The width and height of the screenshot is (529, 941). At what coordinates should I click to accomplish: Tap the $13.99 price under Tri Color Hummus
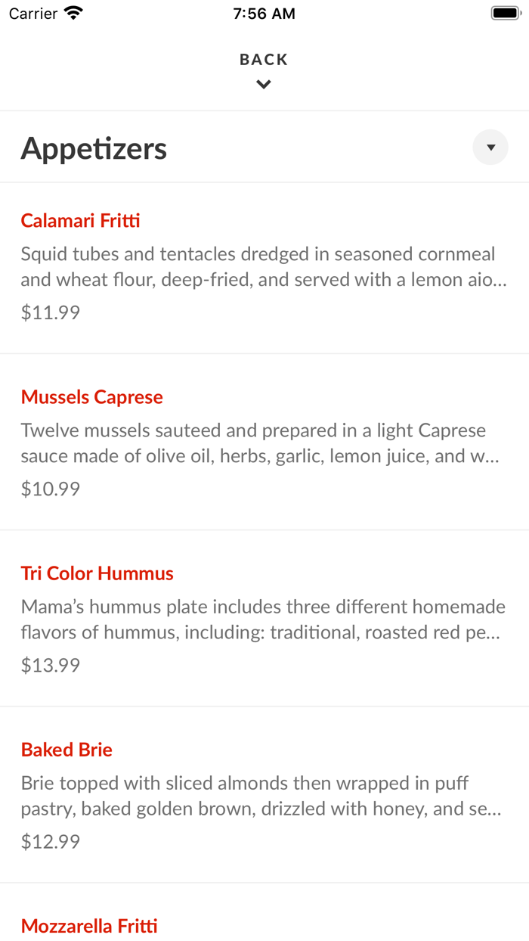pos(50,664)
